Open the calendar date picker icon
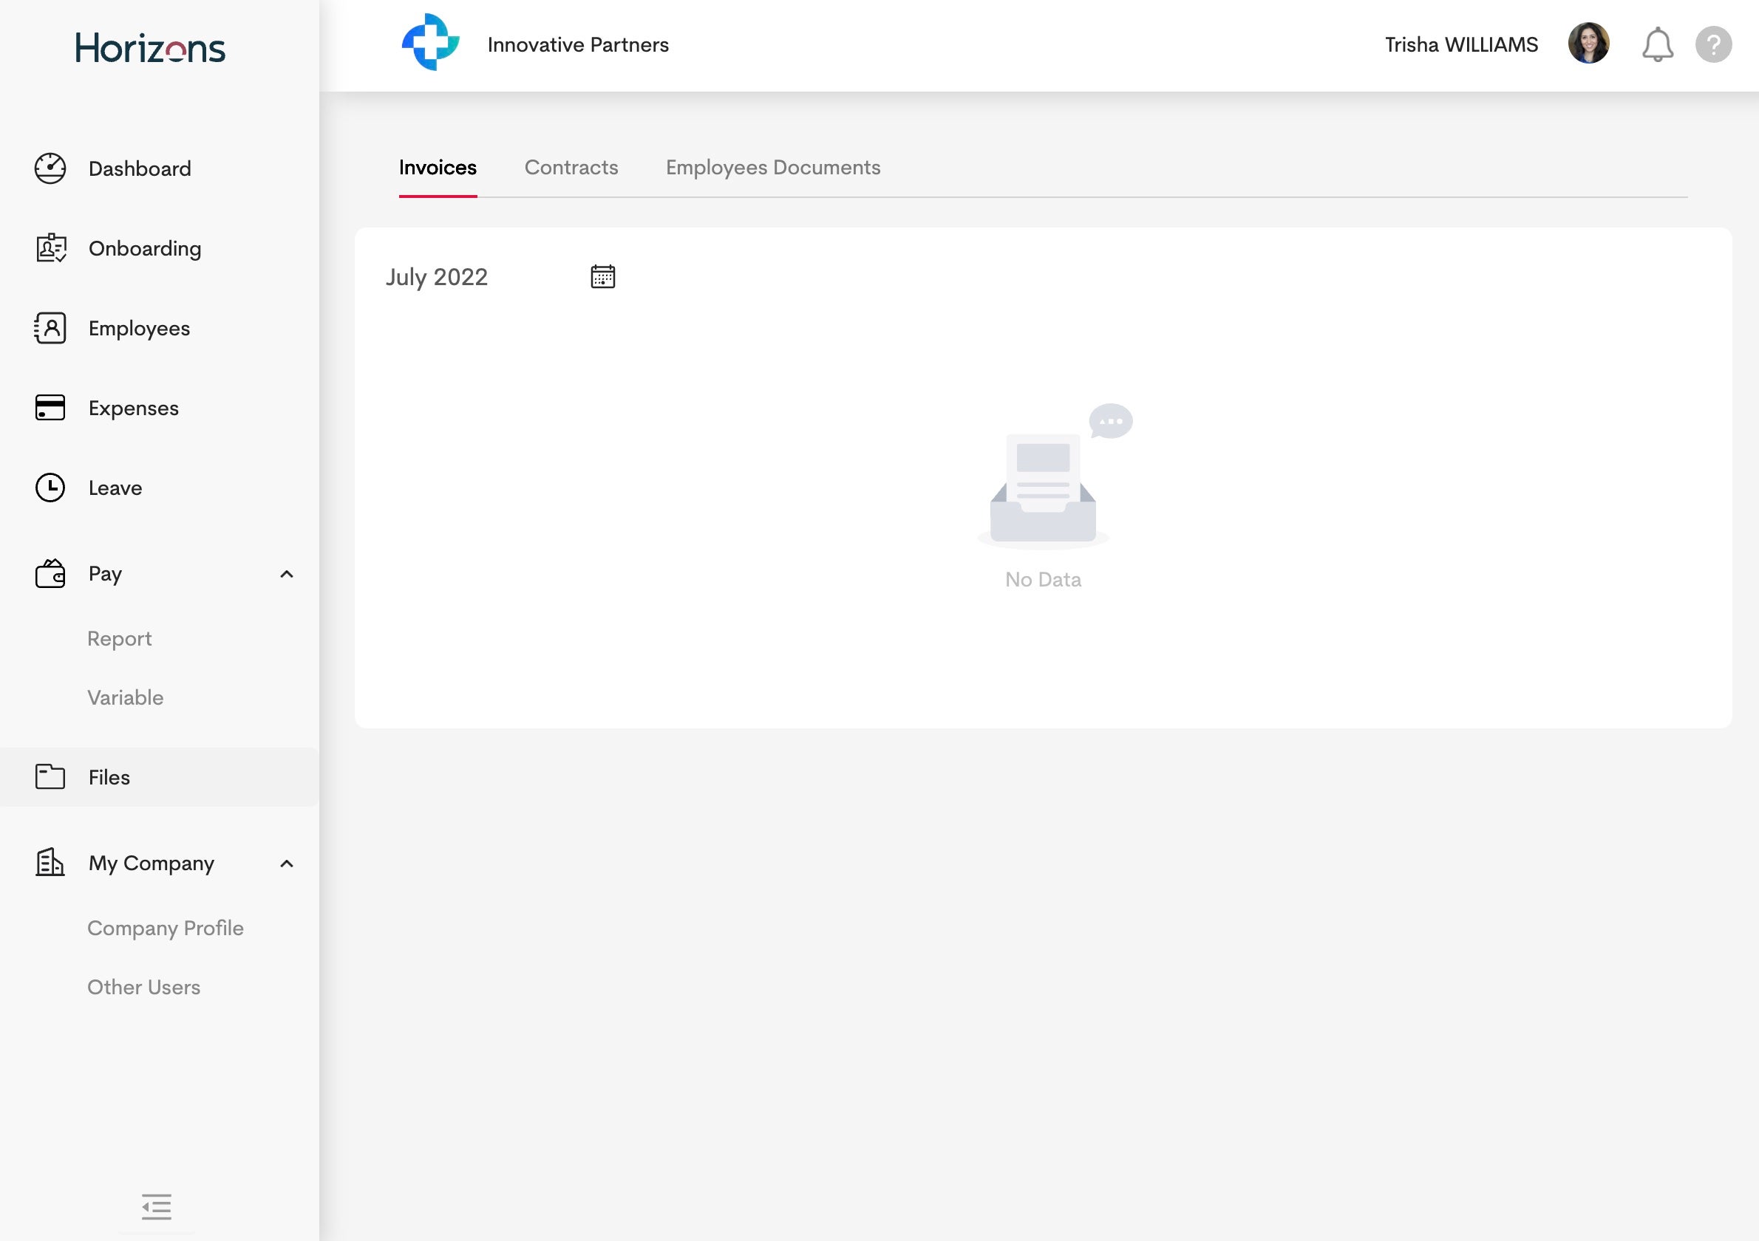The height and width of the screenshot is (1241, 1759). point(603,276)
